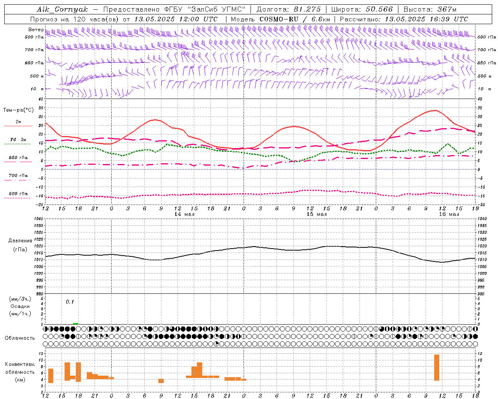Click the 'Долгота: 81.275' value
498x399 pixels.
click(x=289, y=9)
